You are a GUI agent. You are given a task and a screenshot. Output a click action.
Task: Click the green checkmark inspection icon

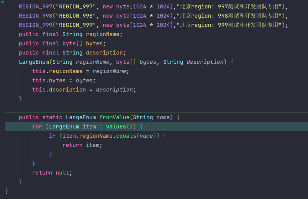tap(3, 2)
